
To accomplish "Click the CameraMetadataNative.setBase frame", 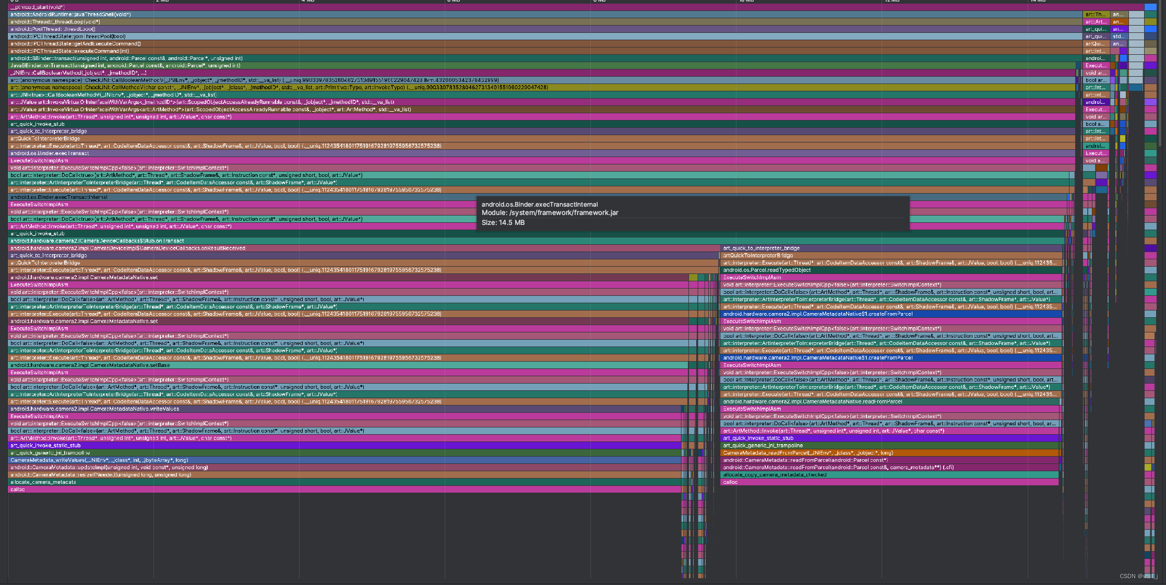I will tap(348, 365).
